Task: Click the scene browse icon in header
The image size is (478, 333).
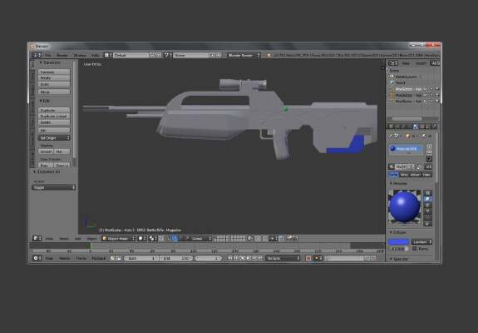Action: pos(167,55)
